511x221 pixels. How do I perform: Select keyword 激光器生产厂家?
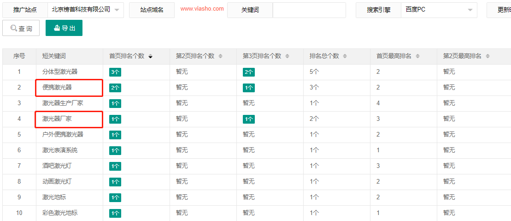(x=63, y=103)
